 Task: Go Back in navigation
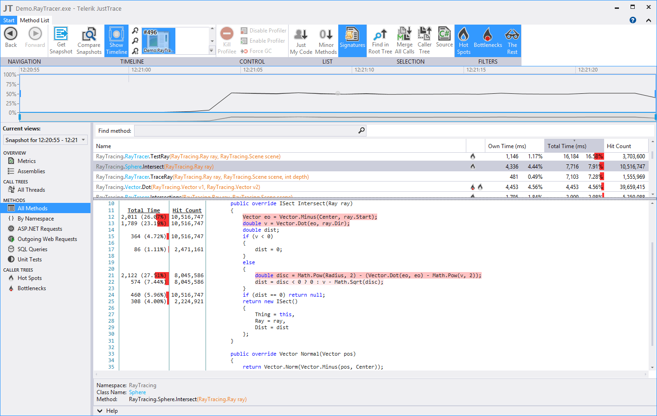click(x=11, y=37)
